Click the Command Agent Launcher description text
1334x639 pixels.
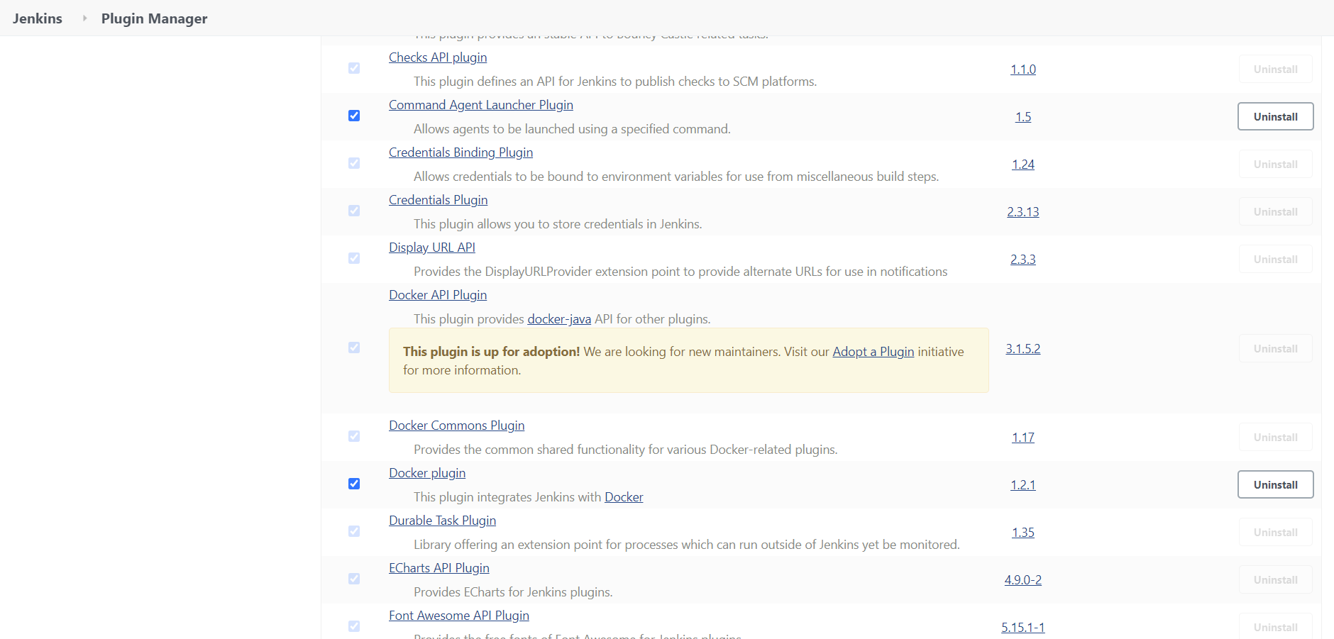tap(572, 129)
